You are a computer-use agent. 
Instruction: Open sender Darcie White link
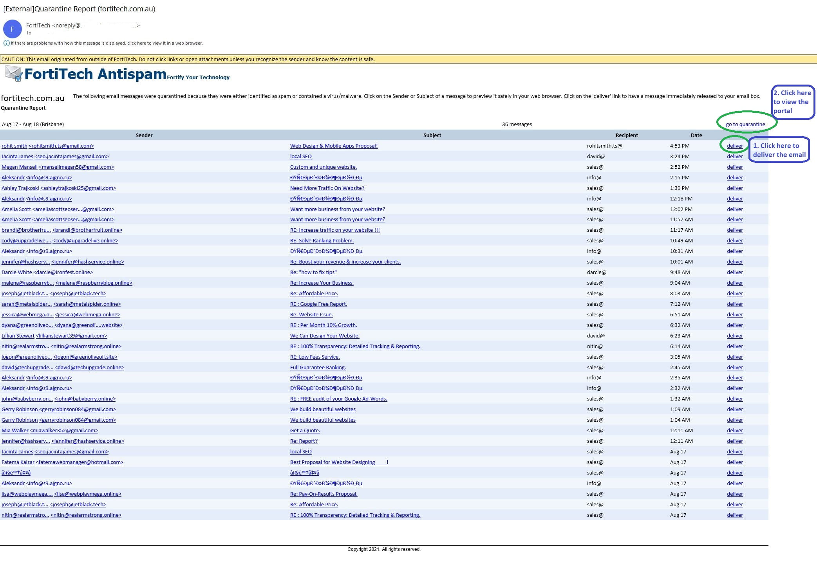coord(47,272)
